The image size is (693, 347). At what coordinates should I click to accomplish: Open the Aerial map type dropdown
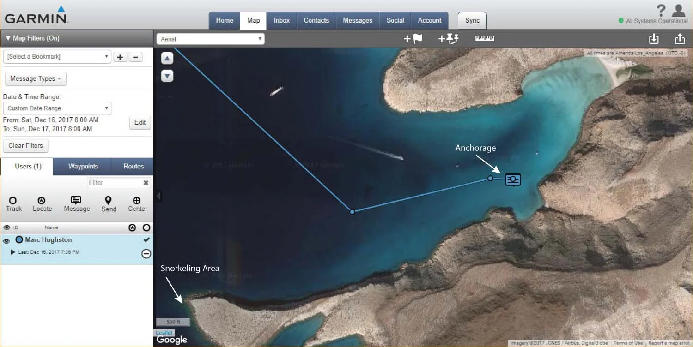click(211, 39)
